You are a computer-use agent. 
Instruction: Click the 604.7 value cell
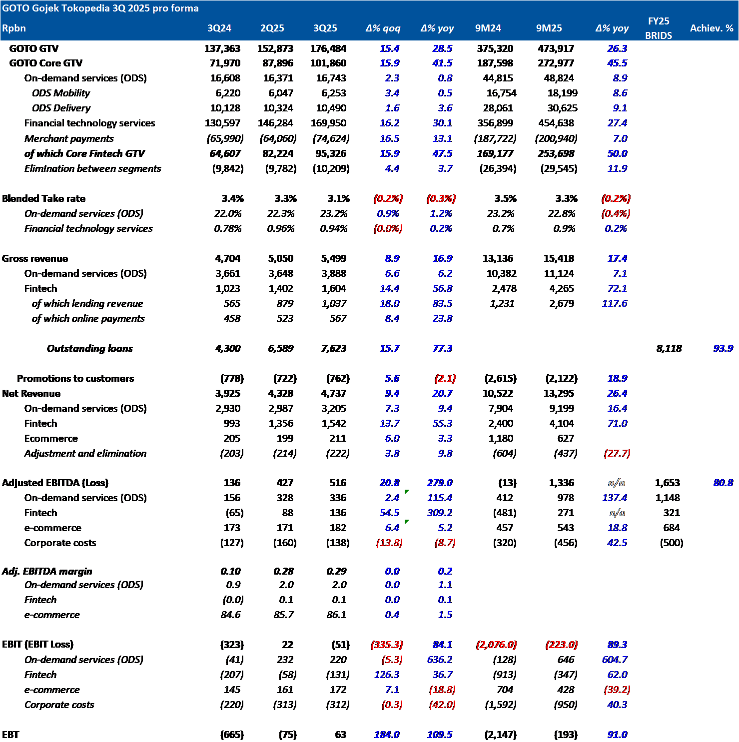615,660
